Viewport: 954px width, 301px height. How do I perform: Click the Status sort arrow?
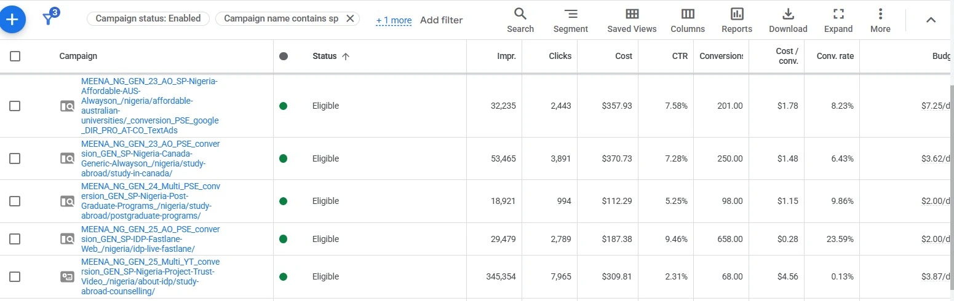346,56
